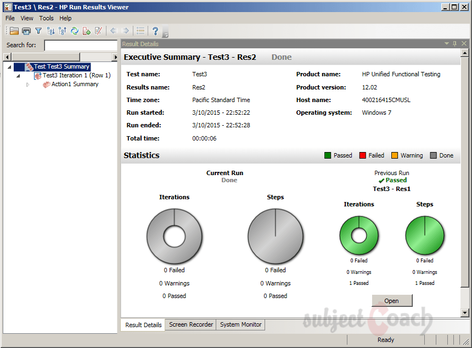Collapse the Test Test3 Summary node
The width and height of the screenshot is (472, 348).
pyautogui.click(x=9, y=66)
